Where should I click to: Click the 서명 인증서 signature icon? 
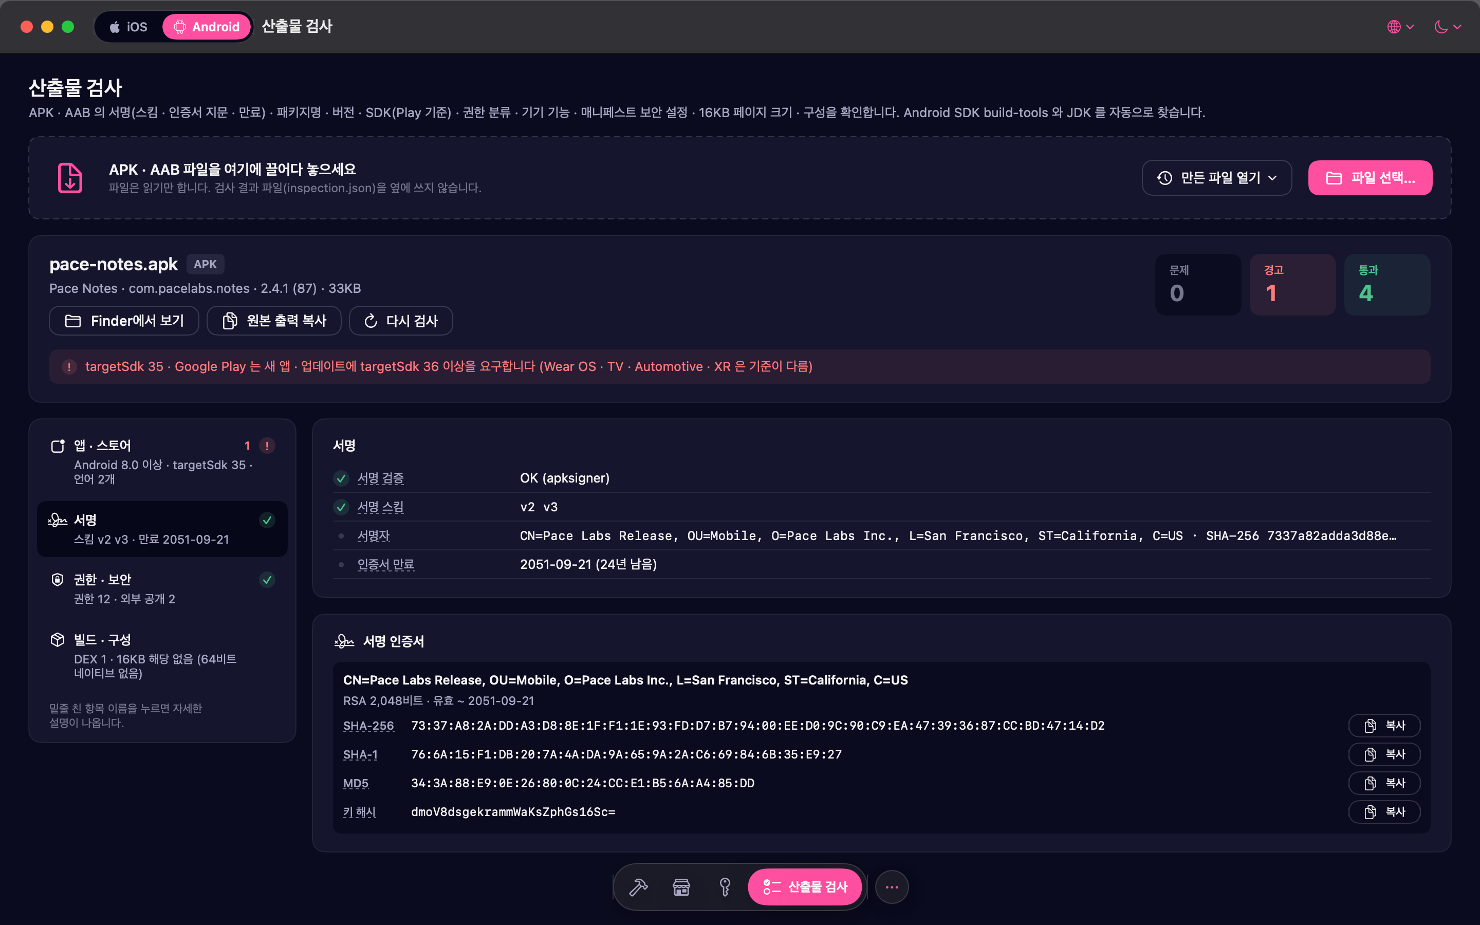point(344,641)
